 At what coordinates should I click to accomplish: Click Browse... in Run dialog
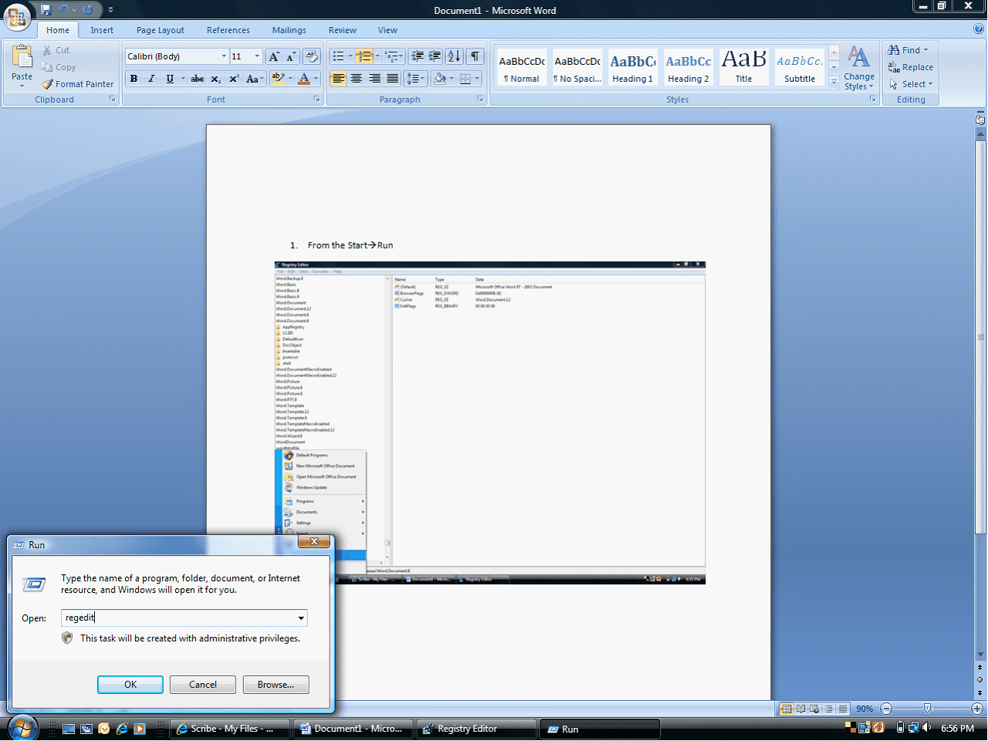(276, 685)
